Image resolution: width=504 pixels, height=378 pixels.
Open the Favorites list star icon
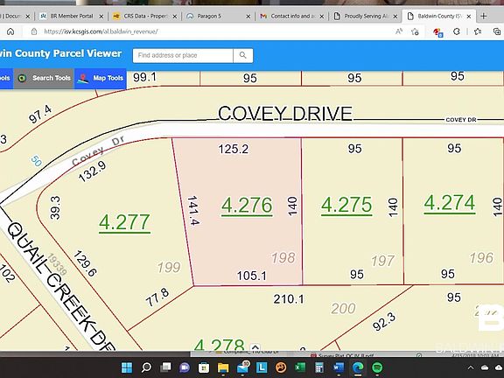pyautogui.click(x=478, y=31)
